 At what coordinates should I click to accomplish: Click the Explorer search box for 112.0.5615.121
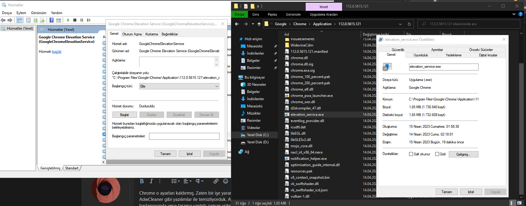(x=469, y=24)
